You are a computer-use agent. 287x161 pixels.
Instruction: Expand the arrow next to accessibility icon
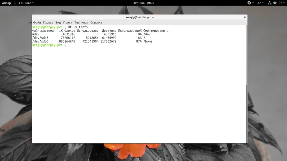point(253,3)
